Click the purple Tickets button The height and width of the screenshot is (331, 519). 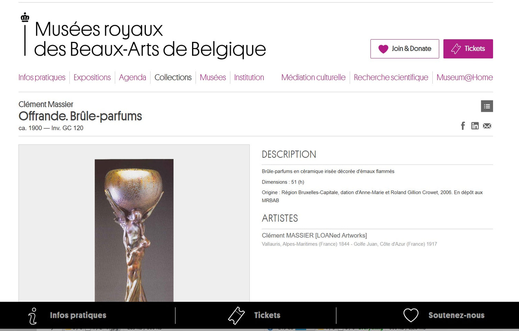[x=468, y=49]
